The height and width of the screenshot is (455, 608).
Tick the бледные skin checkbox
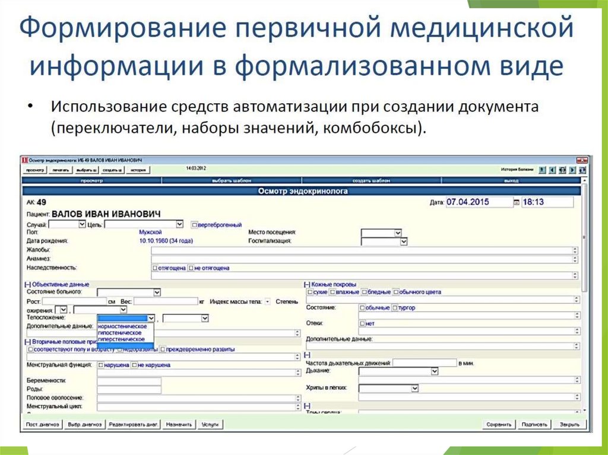[x=364, y=292]
